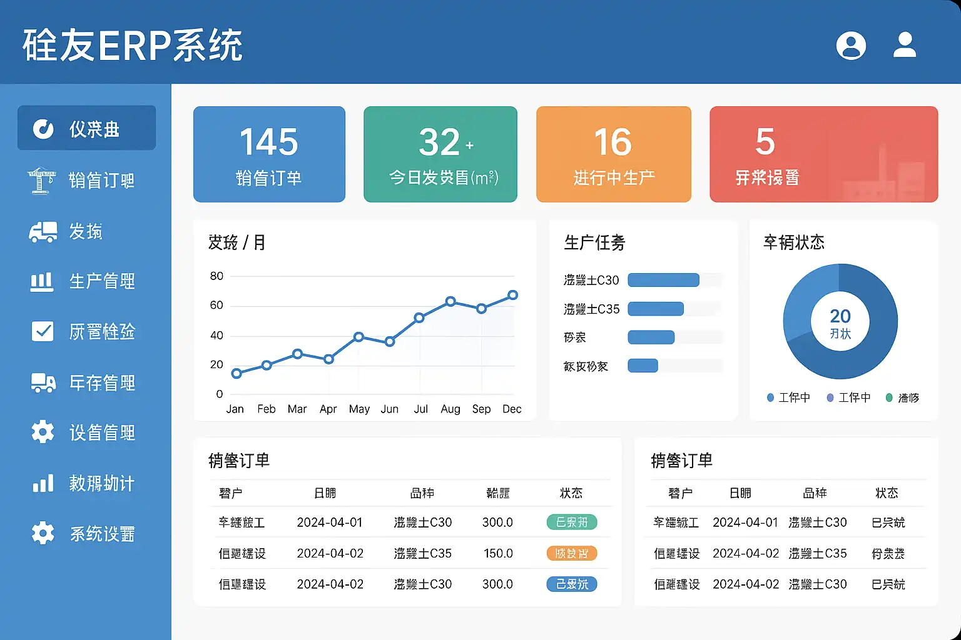This screenshot has height=640, width=961.
Task: Click the Feb month label on chart axis
Action: point(267,409)
